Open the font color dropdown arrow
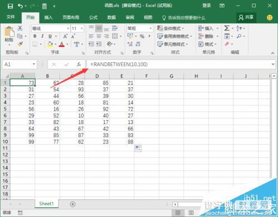Viewport: 278px width, 217px height. point(67,45)
